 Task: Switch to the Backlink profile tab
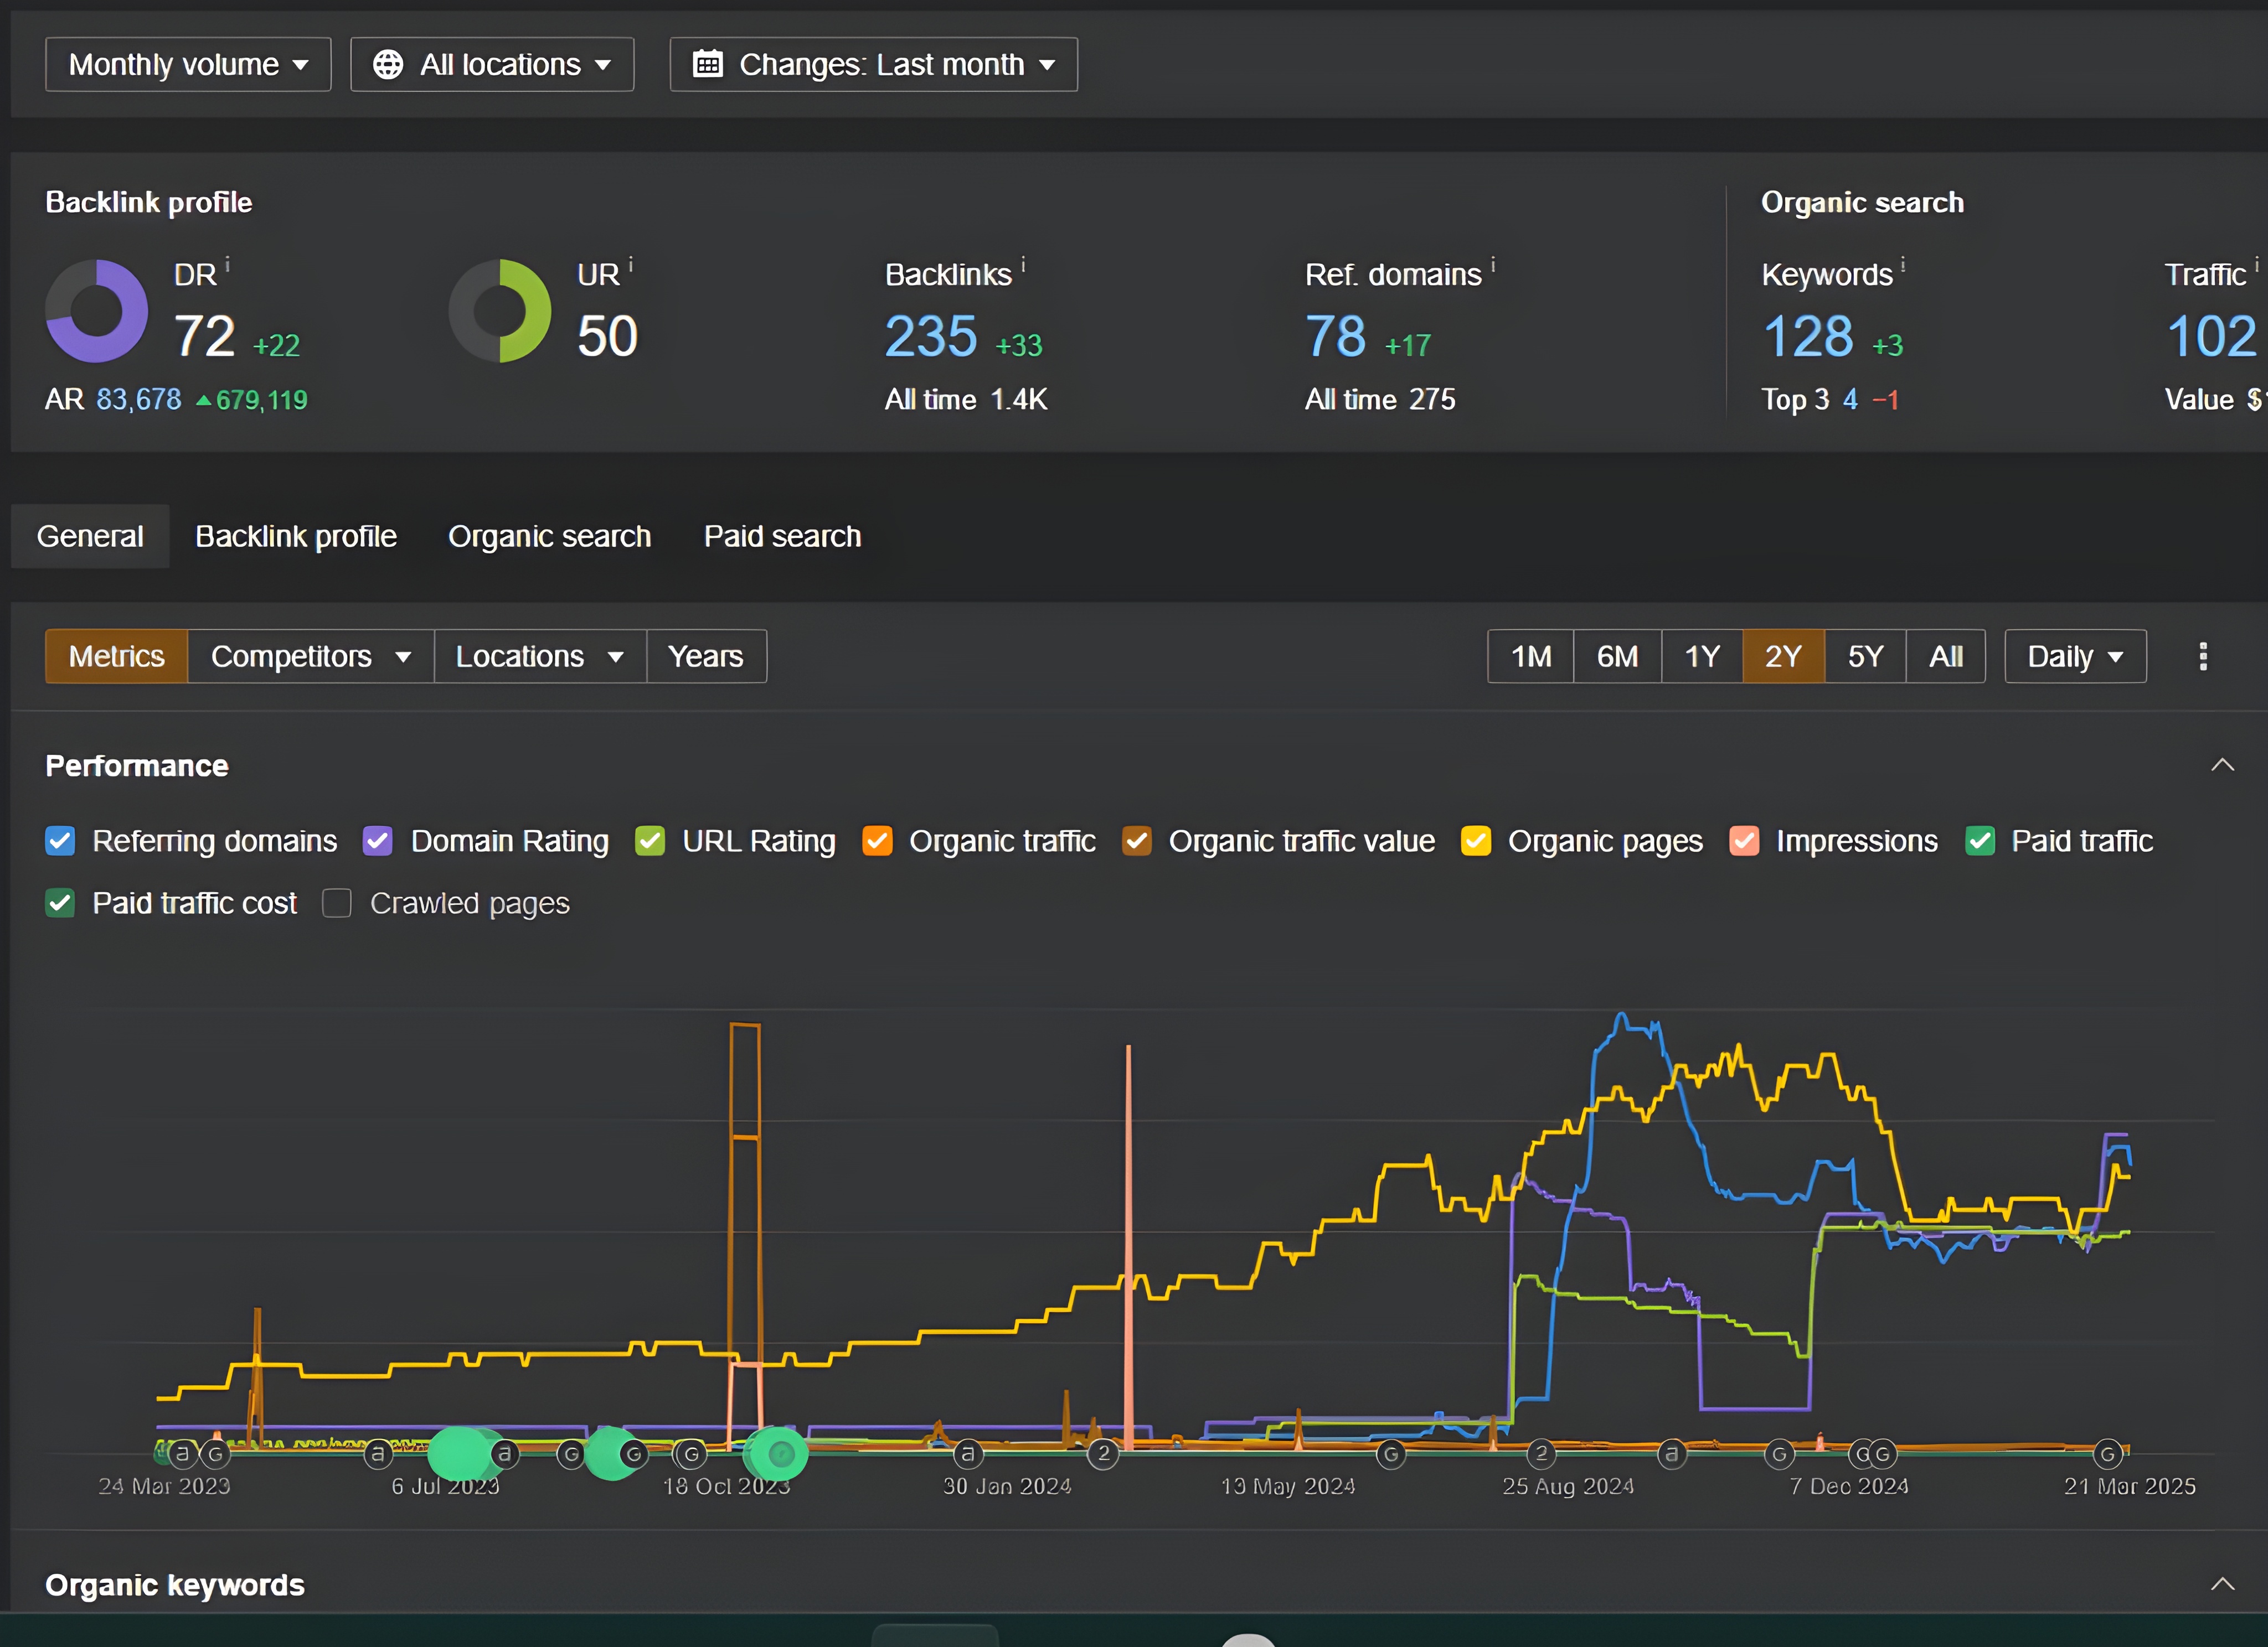(x=296, y=537)
